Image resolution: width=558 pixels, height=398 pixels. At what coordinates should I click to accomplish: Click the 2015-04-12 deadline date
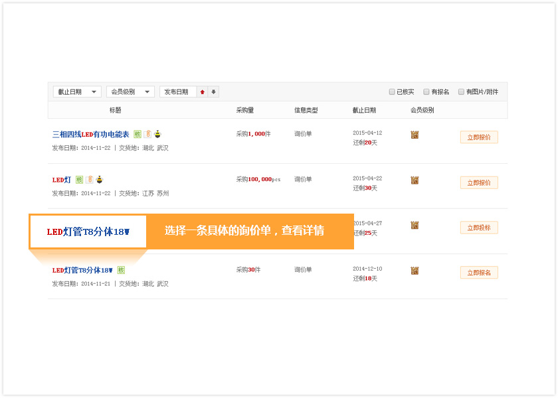pyautogui.click(x=367, y=133)
